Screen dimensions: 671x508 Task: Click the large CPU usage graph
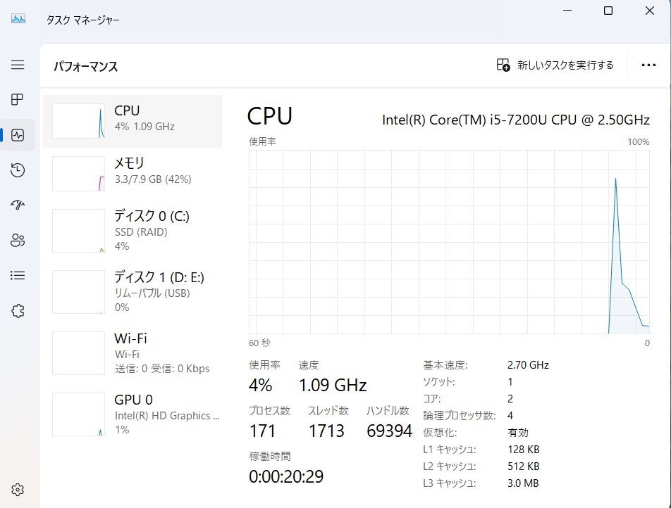pyautogui.click(x=449, y=242)
